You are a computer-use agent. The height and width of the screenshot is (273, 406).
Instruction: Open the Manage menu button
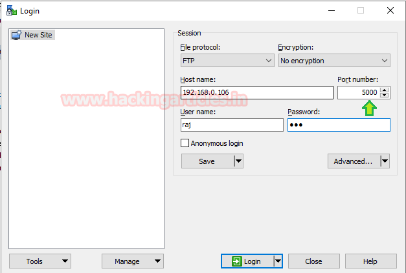point(133,261)
